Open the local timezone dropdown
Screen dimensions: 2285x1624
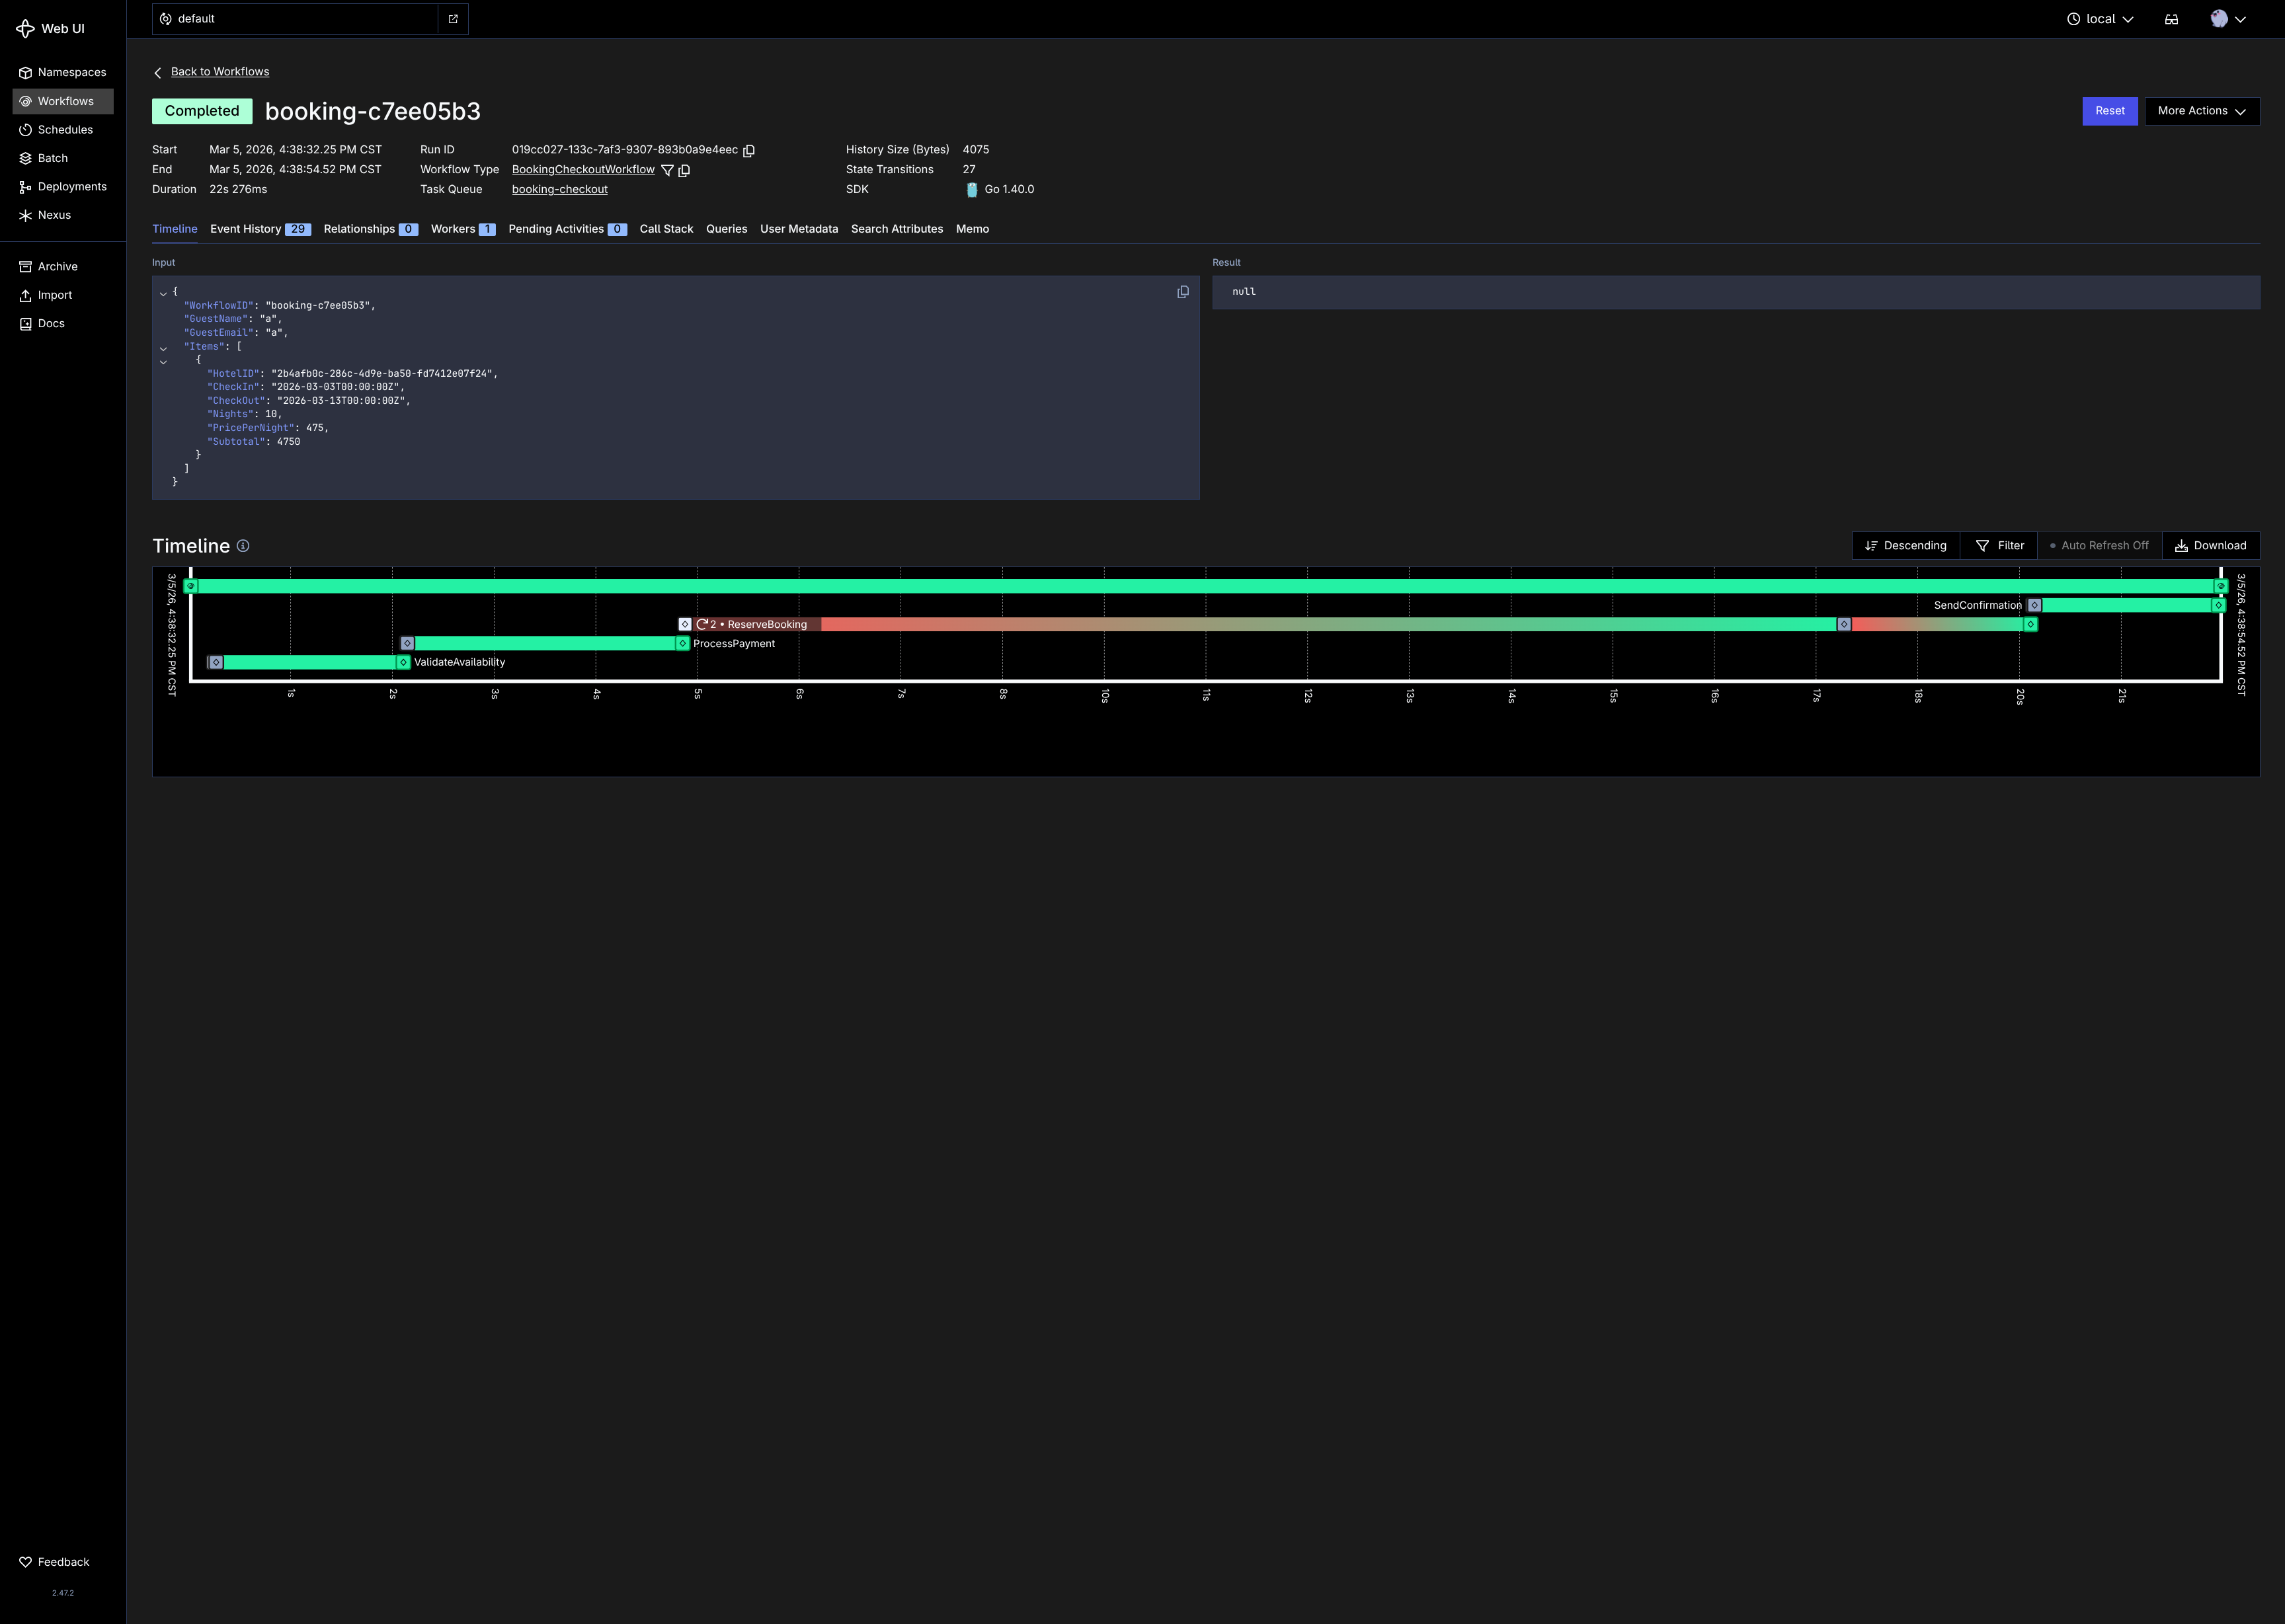tap(2100, 18)
